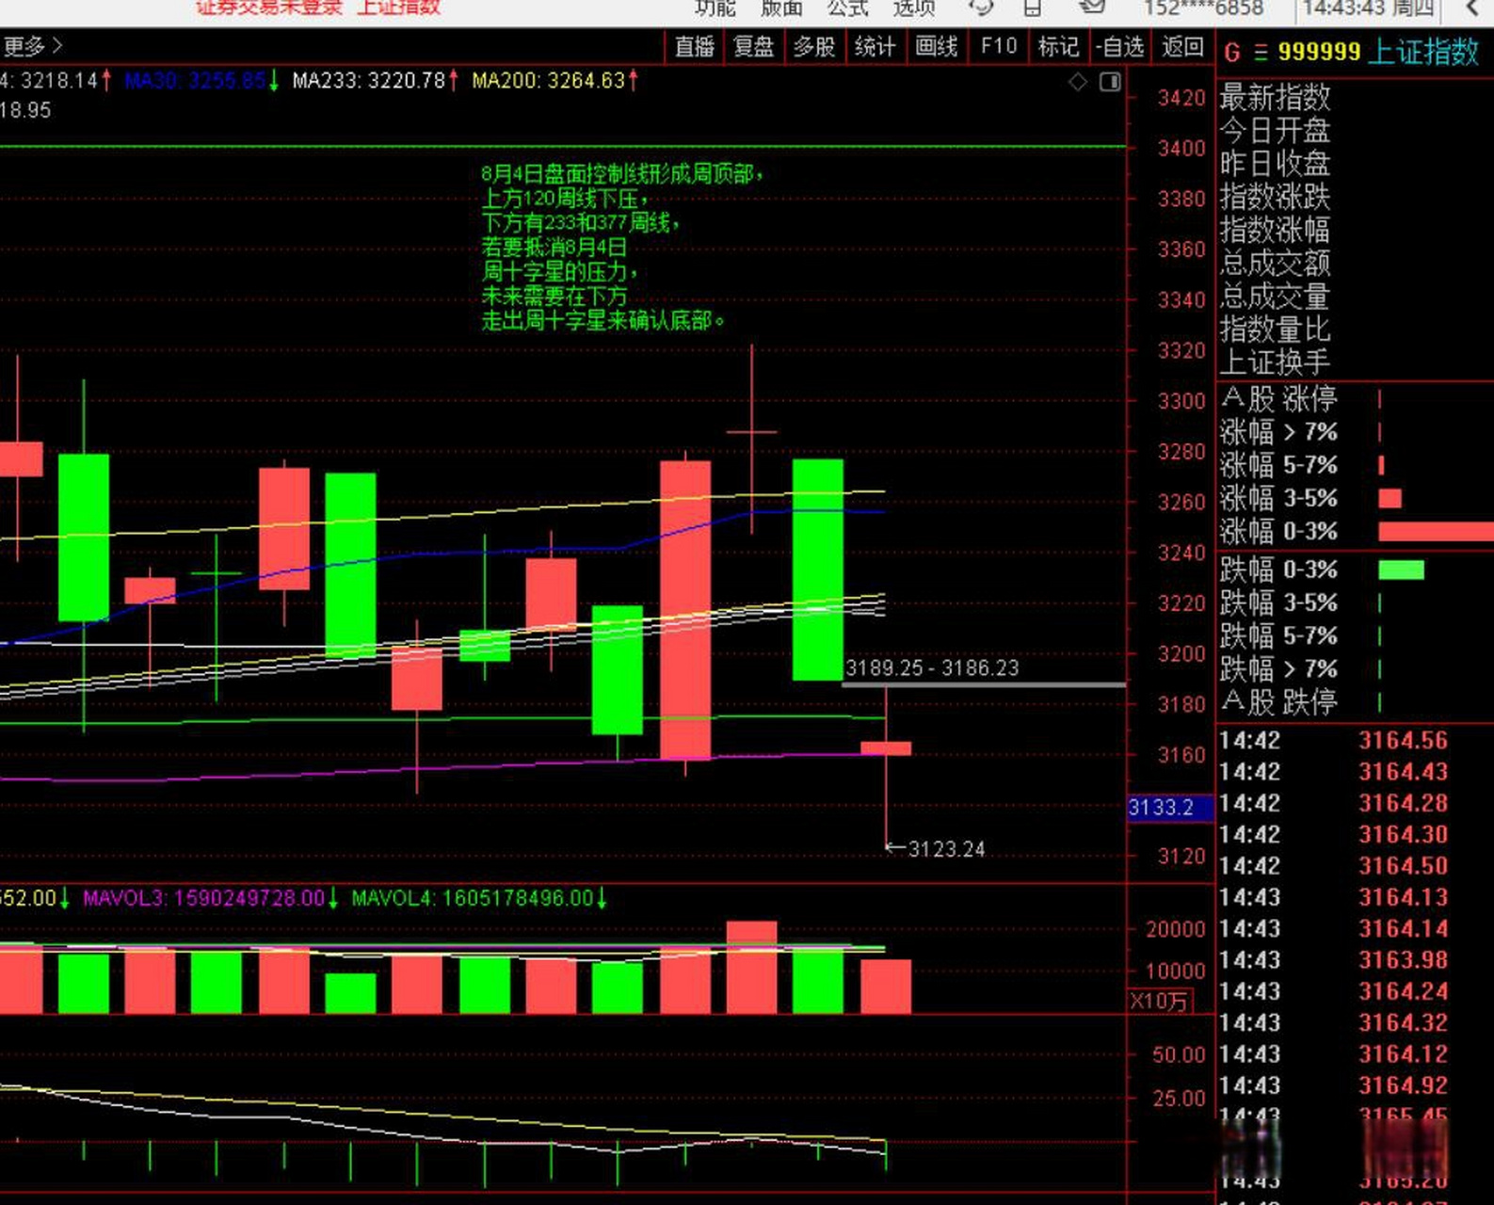Click the 涨幅 0-3% red bar
This screenshot has width=1494, height=1205.
tap(1436, 532)
